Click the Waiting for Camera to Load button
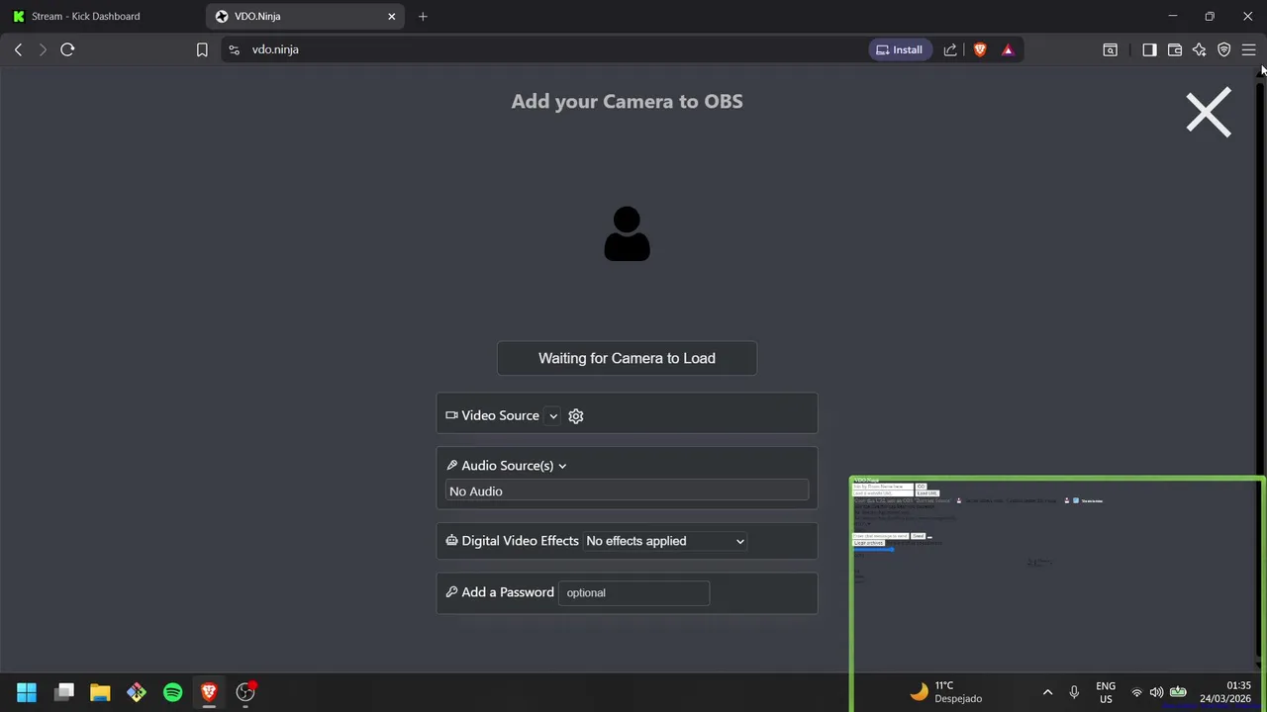The height and width of the screenshot is (712, 1267). [x=627, y=358]
